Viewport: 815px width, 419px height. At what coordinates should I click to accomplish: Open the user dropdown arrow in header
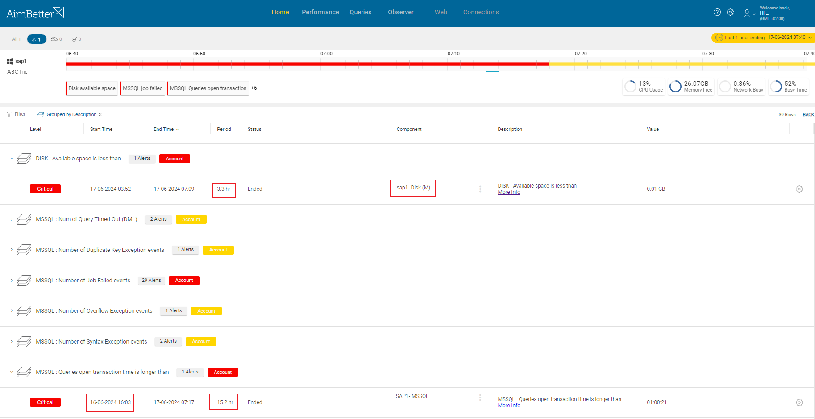click(x=754, y=14)
